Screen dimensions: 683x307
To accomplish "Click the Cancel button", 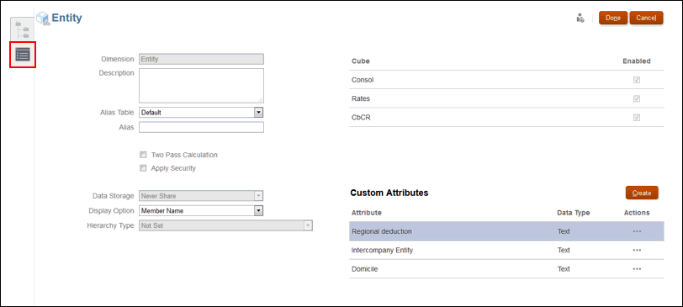I will click(x=646, y=18).
